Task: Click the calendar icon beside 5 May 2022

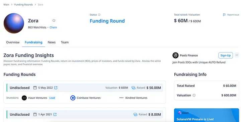Action: click(35, 88)
